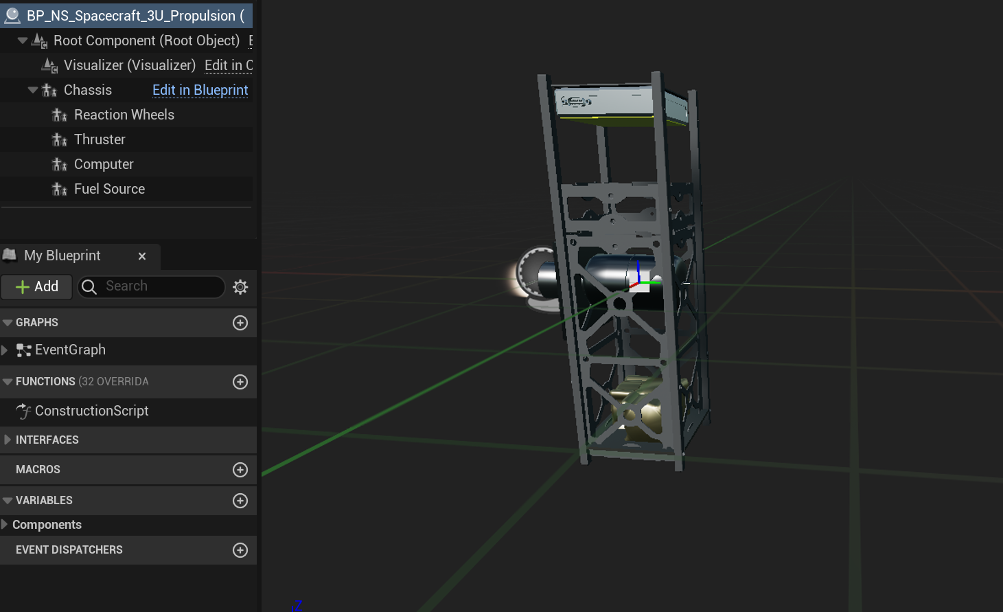Click the Thruster component icon

(x=60, y=140)
